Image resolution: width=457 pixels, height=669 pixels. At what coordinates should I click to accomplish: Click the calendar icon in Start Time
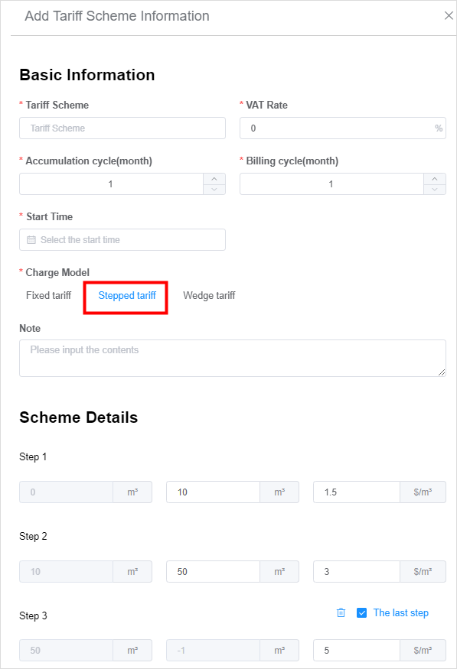point(31,240)
